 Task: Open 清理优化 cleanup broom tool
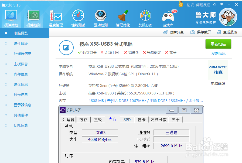[x=123, y=18]
